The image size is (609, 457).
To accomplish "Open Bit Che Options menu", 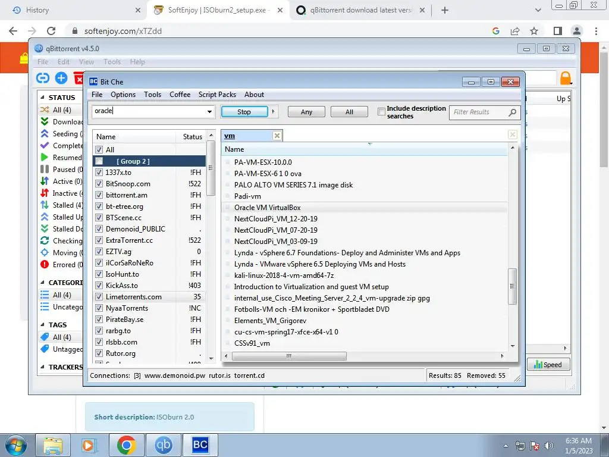I will (x=123, y=95).
